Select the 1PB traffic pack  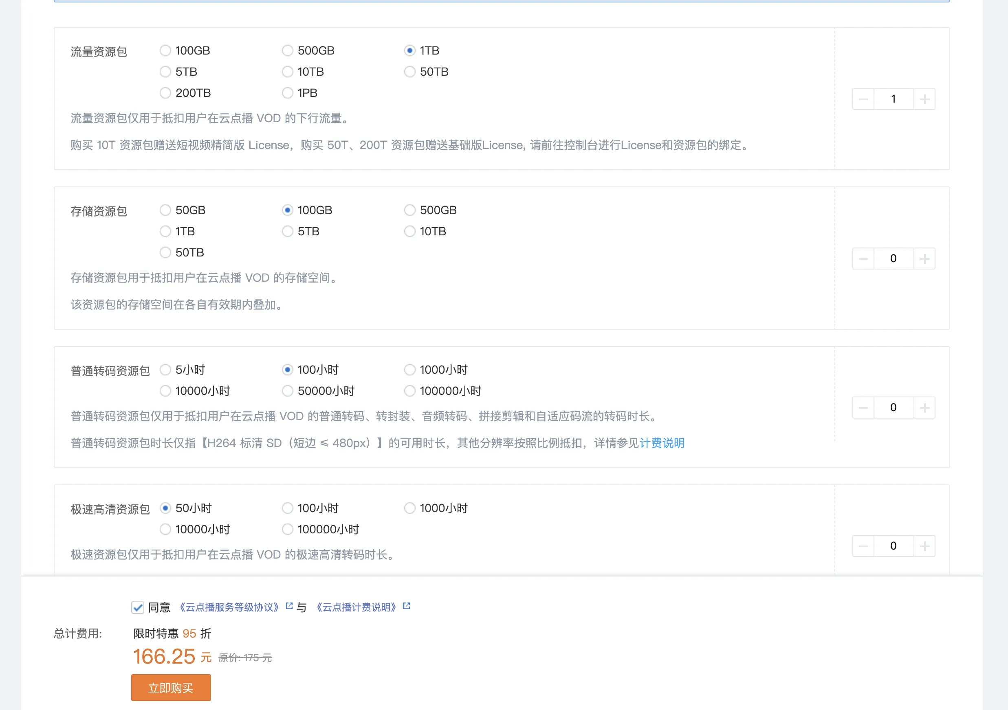point(287,93)
